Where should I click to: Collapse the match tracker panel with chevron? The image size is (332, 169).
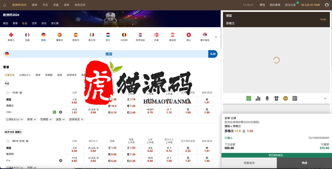coord(325,98)
